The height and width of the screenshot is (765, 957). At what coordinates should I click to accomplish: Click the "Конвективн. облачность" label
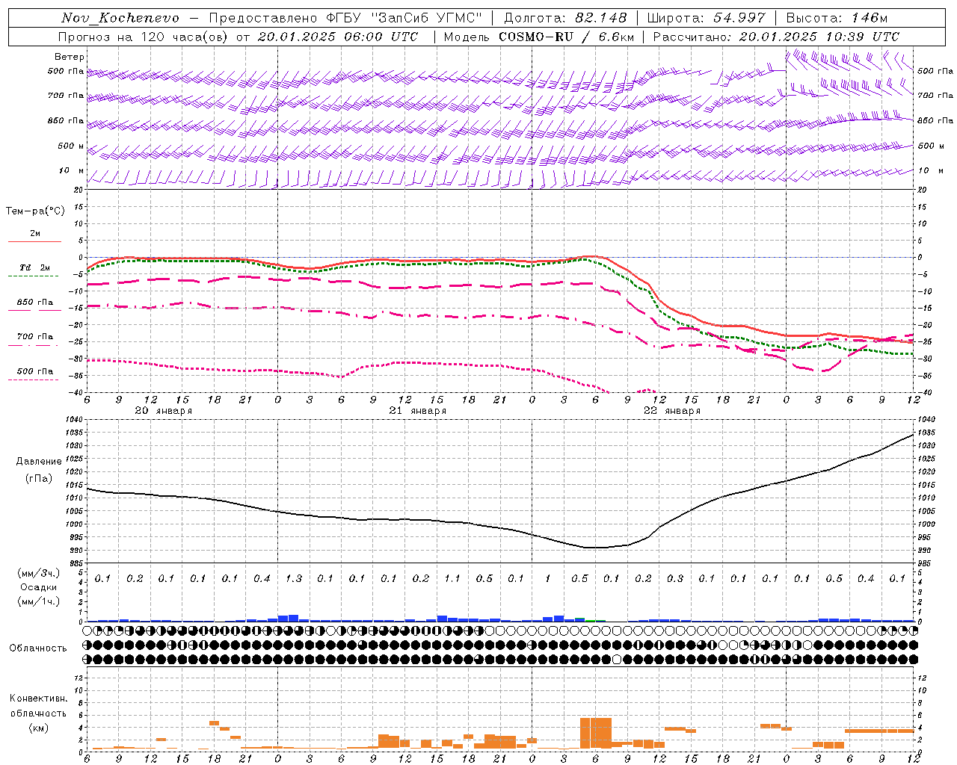(38, 706)
